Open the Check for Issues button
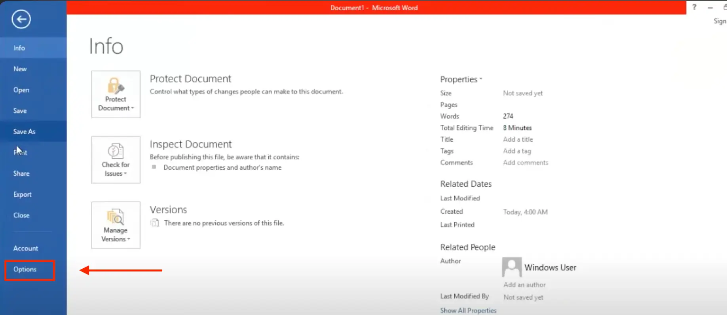 (x=116, y=160)
